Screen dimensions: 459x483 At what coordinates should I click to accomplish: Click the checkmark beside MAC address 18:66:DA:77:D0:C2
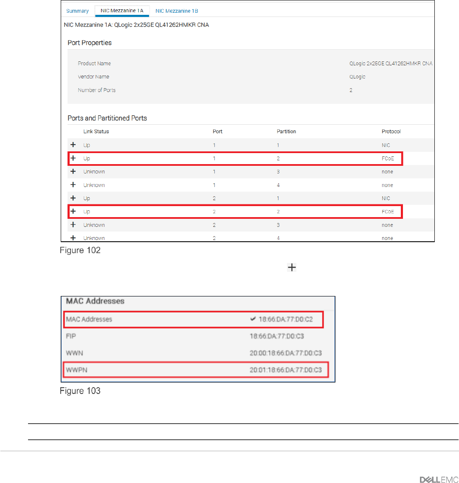point(253,319)
